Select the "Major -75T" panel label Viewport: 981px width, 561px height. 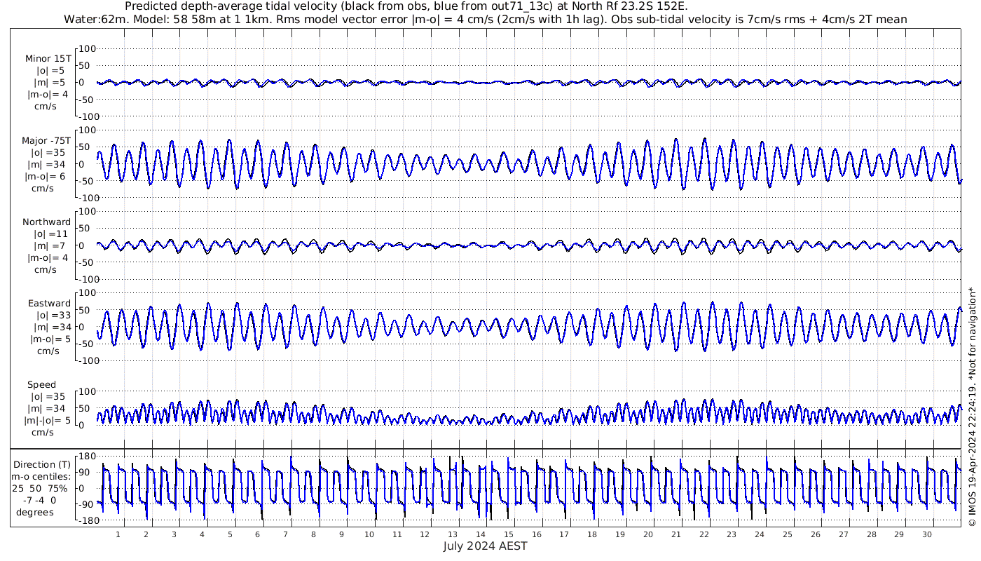[x=46, y=141]
